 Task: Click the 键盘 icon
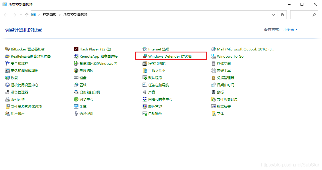(x=76, y=78)
